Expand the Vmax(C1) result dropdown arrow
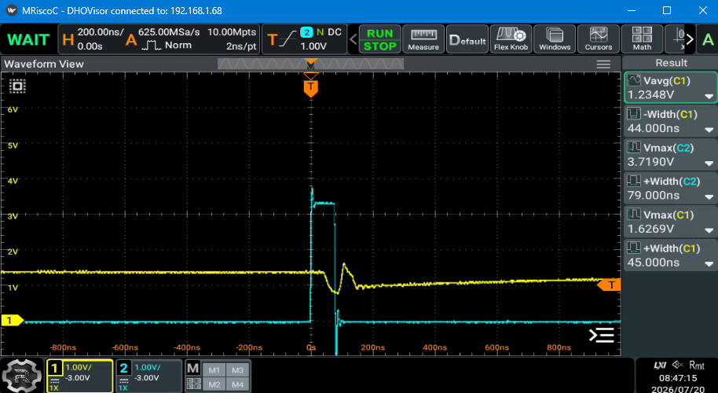 [x=709, y=230]
